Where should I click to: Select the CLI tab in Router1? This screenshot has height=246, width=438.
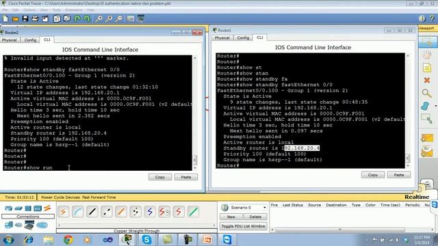(260, 38)
